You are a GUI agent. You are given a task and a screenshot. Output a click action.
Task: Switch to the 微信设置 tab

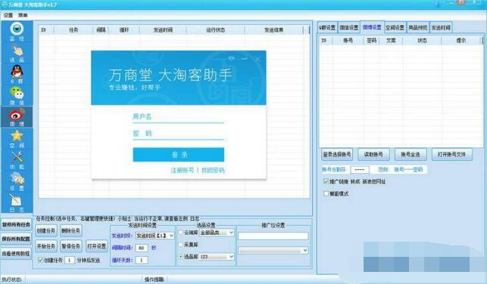click(349, 27)
